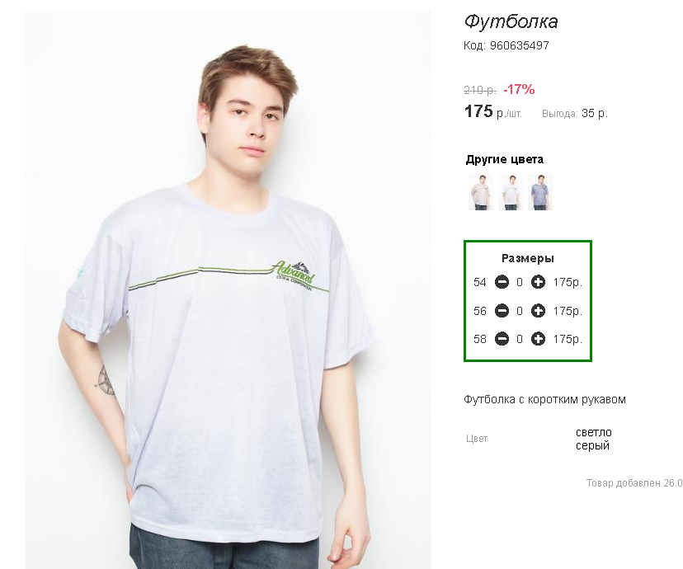Click the Другие цвета heading
Viewport: 683px width, 569px height.
coord(505,159)
